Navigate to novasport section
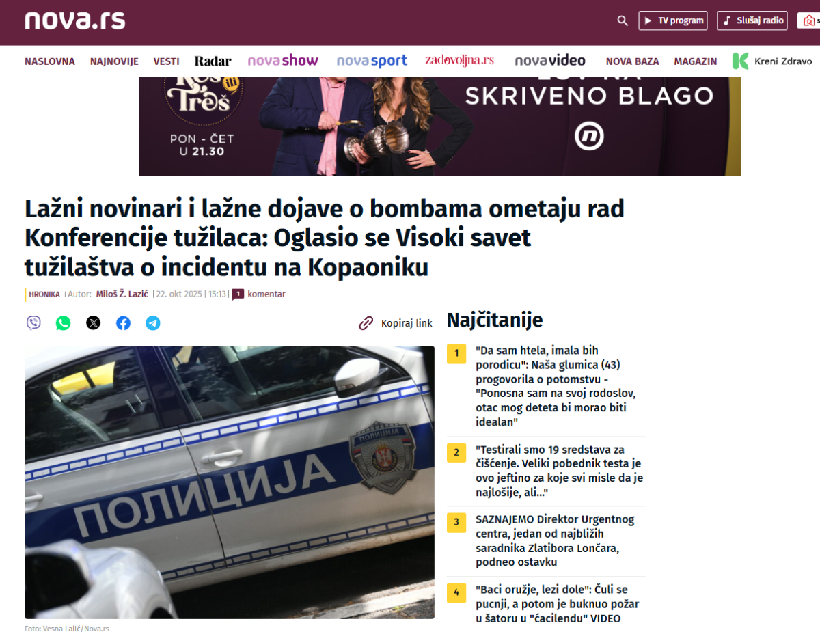The image size is (820, 632). coord(372,61)
